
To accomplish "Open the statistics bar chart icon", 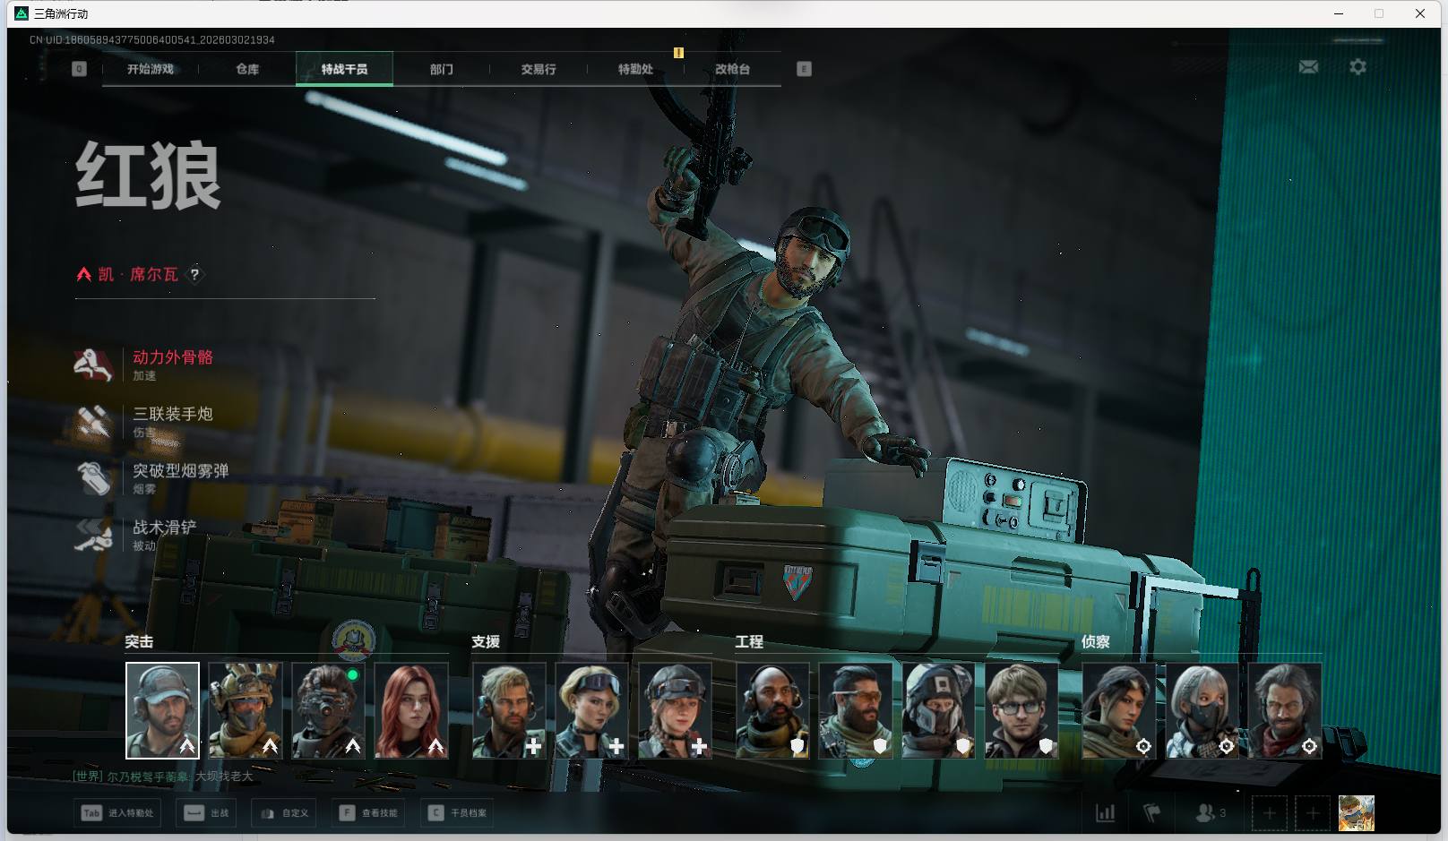I will [x=1106, y=813].
